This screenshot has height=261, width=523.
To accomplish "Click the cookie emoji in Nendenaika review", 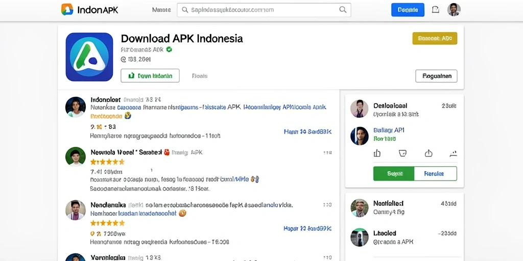I will [x=182, y=213].
